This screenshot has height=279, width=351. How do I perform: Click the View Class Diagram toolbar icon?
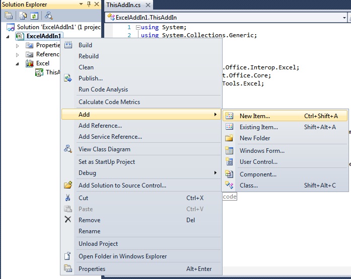point(48,16)
